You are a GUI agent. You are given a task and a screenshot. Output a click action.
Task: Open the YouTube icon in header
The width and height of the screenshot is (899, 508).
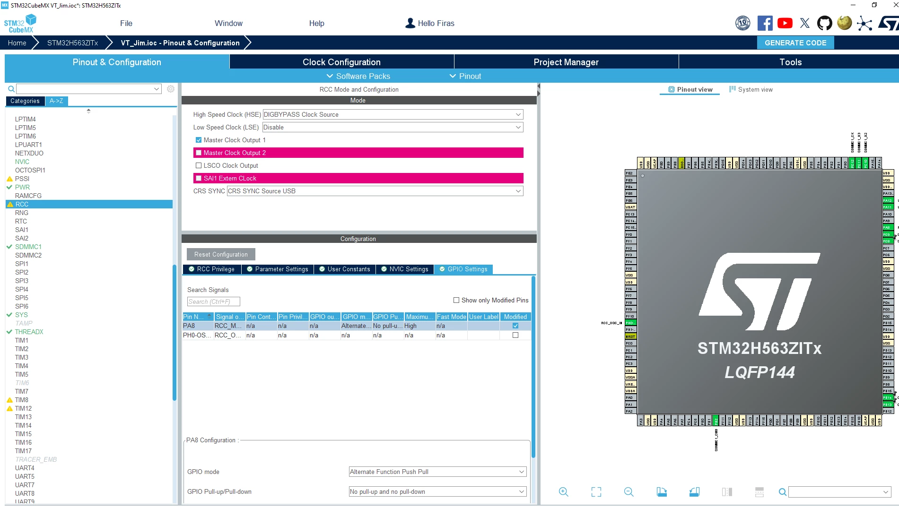coord(785,23)
